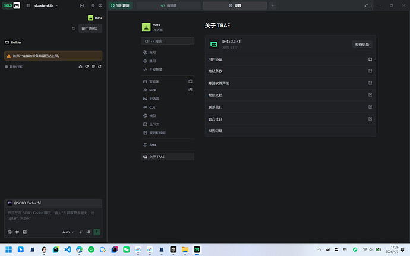Image resolution: width=410 pixels, height=256 pixels.
Task: Click the thumbs down feedback icon
Action: (86, 67)
